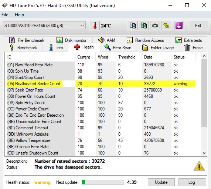Open the Help menu
This screenshot has width=211, height=189.
pyautogui.click(x=19, y=15)
